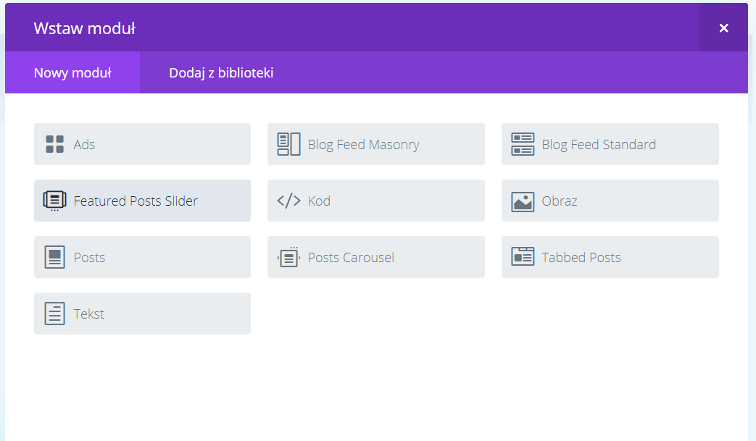Click the Blog Feed Standard list icon
756x441 pixels.
tap(523, 144)
